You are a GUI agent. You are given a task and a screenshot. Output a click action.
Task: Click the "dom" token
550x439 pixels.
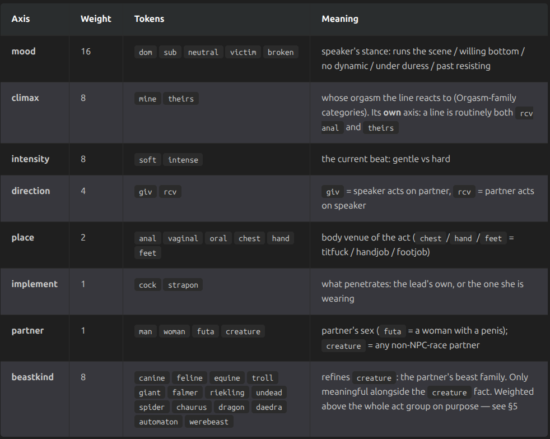point(146,52)
